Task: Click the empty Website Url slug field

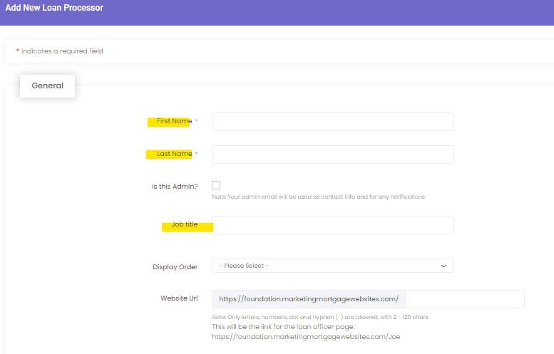Action: tap(466, 299)
